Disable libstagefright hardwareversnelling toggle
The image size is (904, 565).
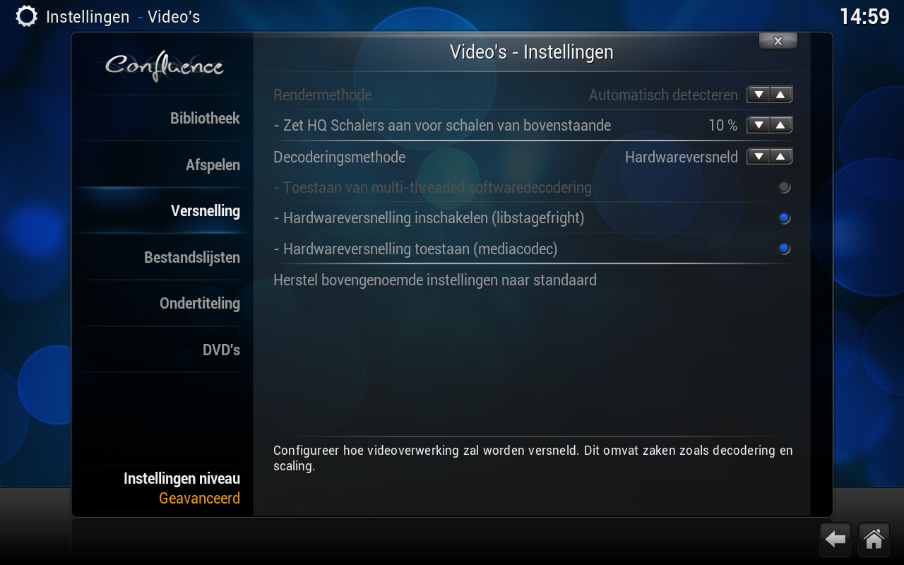click(784, 218)
